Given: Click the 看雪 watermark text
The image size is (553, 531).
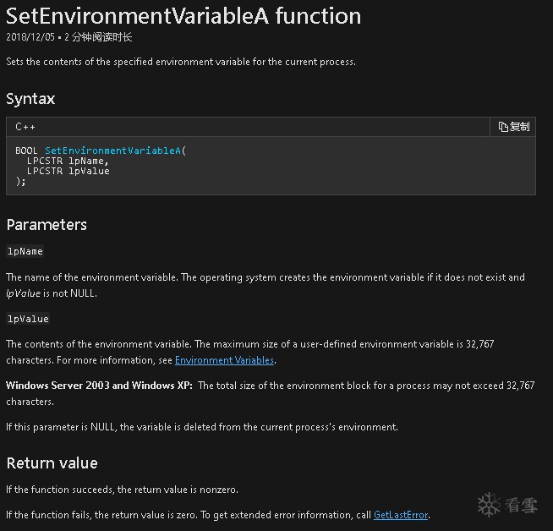Looking at the screenshot, I should 521,505.
